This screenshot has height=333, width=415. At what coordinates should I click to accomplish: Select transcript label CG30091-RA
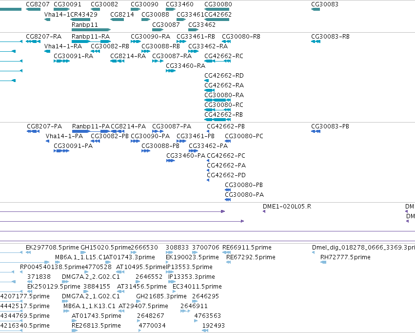73,56
